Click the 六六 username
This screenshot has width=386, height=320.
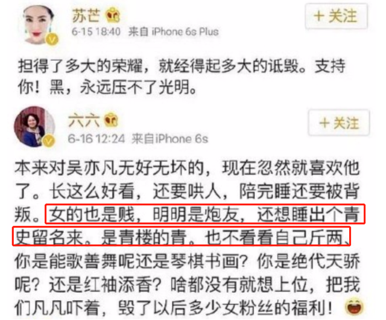(x=84, y=121)
